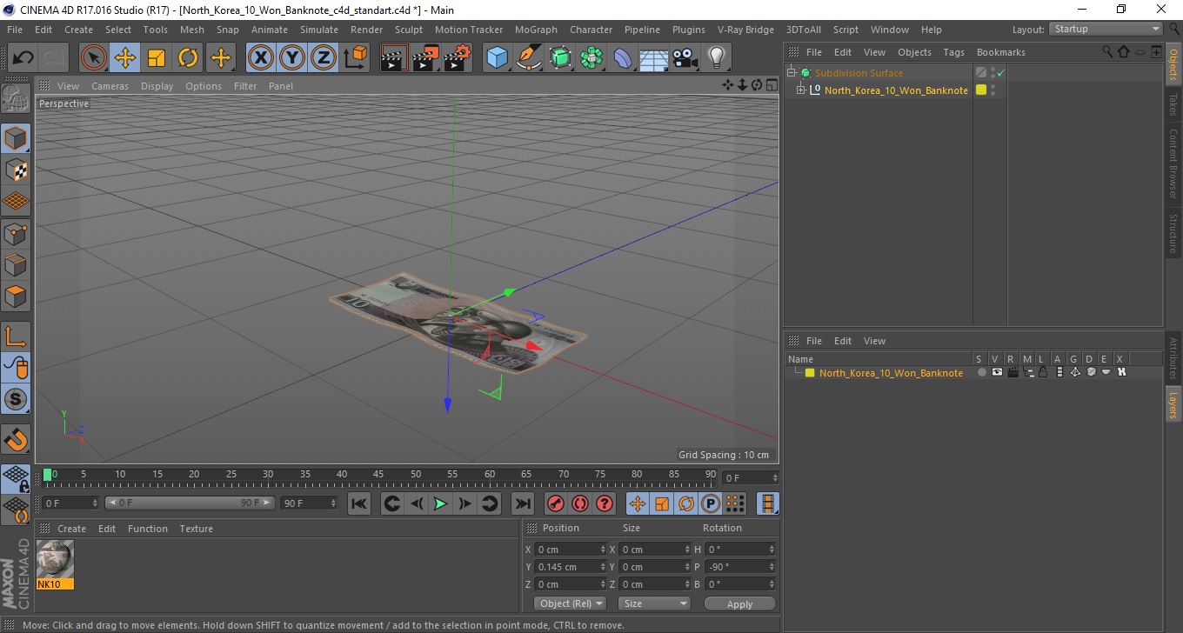Switch to Points mode
The height and width of the screenshot is (633, 1183).
point(16,233)
